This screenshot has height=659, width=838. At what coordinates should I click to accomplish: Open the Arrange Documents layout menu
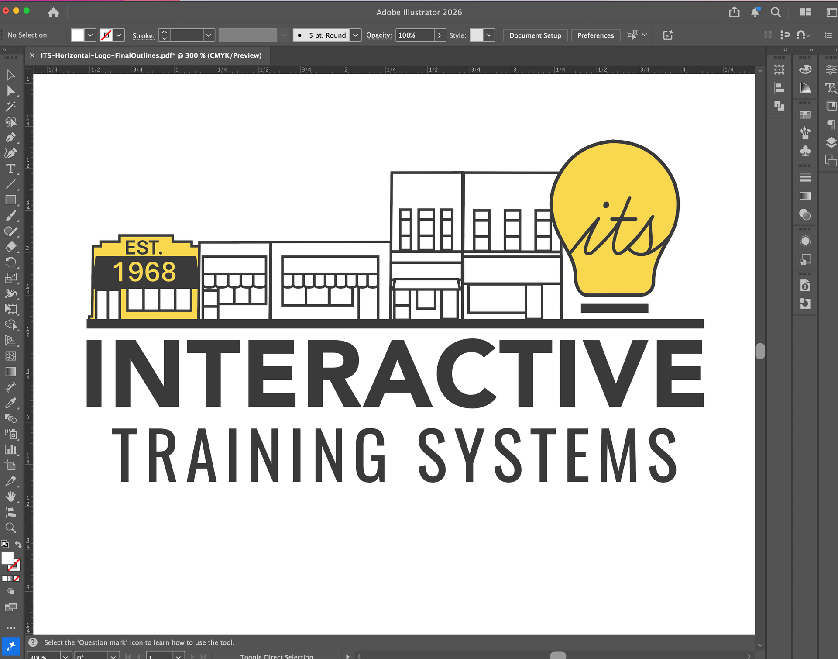point(805,12)
